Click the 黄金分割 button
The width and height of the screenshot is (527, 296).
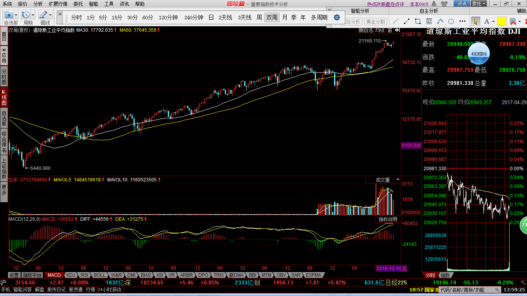(375, 22)
